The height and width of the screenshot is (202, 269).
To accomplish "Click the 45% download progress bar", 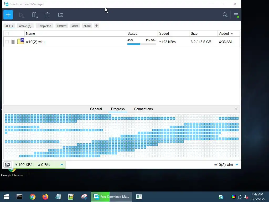I will 142,44.
